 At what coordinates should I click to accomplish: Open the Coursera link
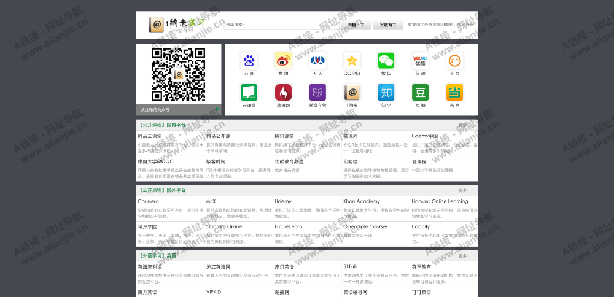click(148, 201)
